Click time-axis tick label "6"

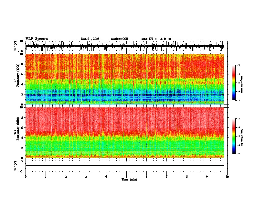147,177
